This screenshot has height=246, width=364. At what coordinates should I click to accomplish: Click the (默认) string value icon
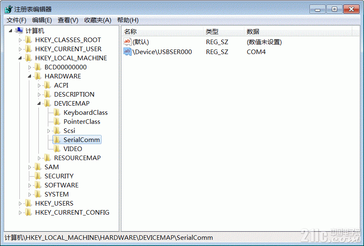coord(127,42)
